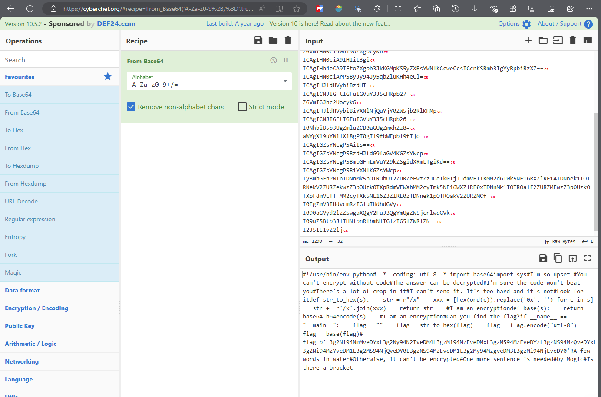Add a new input tab

(528, 40)
